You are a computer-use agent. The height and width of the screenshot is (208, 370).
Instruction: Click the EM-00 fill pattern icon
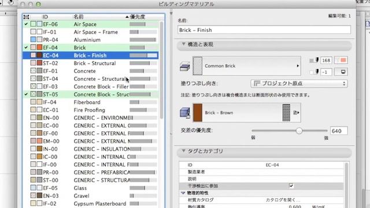click(34, 141)
